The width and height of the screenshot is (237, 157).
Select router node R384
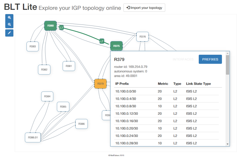point(47,96)
